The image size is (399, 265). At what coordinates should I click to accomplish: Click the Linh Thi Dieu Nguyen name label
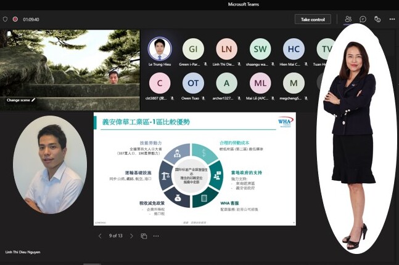coord(23,252)
